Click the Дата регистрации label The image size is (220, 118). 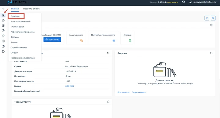click(x=23, y=71)
